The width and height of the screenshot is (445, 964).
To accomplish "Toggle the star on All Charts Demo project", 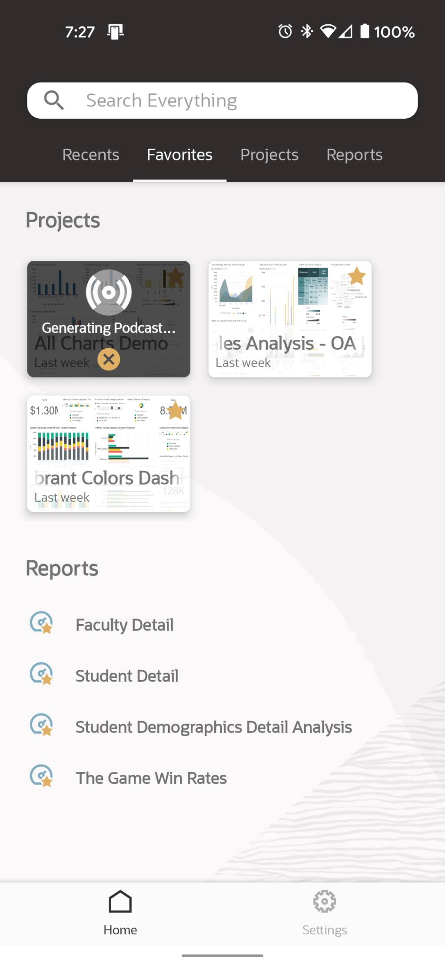I will click(176, 277).
